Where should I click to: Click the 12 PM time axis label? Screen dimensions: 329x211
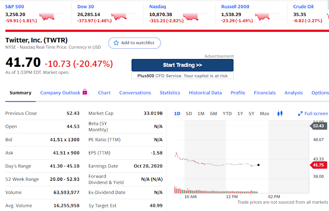point(232,197)
